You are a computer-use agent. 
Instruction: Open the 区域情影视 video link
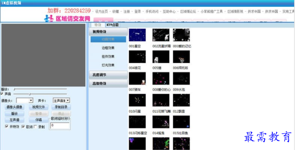click(x=235, y=11)
